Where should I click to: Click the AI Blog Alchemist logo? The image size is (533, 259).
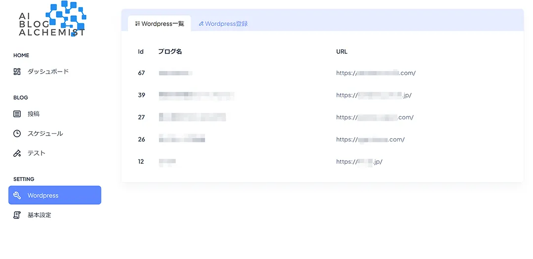click(x=52, y=20)
